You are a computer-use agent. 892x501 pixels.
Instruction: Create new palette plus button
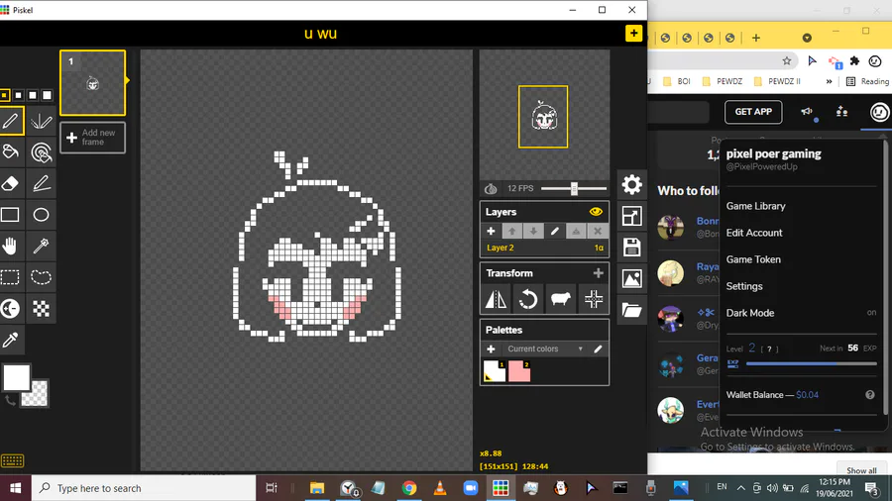(491, 349)
